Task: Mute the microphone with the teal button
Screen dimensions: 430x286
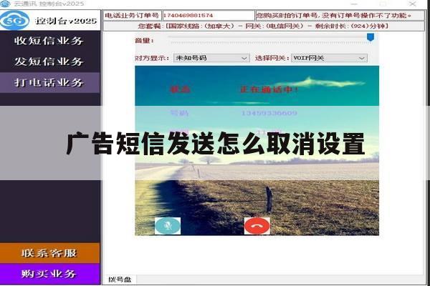Action: tap(168, 226)
